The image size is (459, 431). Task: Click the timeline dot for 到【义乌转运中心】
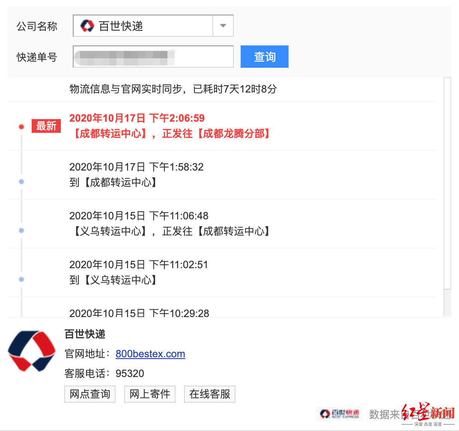21,279
